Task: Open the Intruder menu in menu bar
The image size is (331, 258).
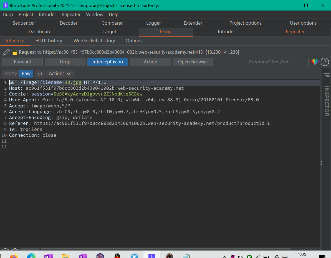Action: 47,14
